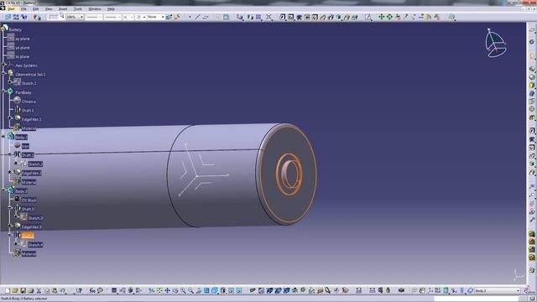537x302 pixels.
Task: Click the Copy icon in bottom toolbar
Action: click(x=47, y=291)
